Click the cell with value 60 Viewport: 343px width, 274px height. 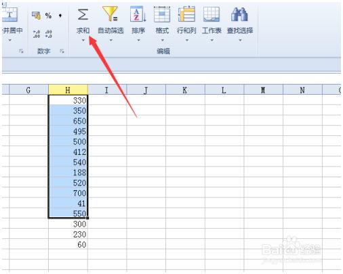point(68,244)
